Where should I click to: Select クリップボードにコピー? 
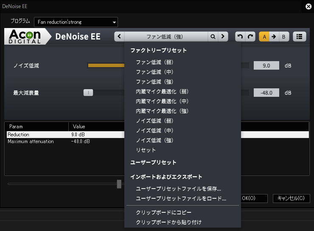tap(164, 212)
